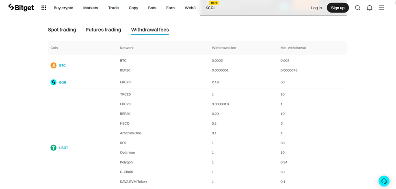The image size is (396, 189).
Task: Select the Withdrawal fees tab
Action: pos(150,30)
